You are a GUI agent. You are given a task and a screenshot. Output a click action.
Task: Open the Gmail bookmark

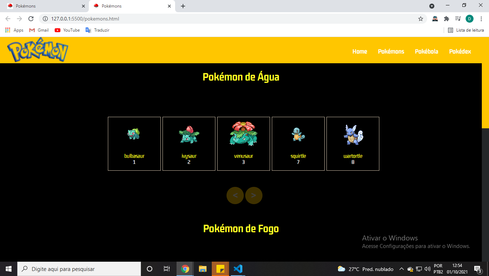coord(39,30)
